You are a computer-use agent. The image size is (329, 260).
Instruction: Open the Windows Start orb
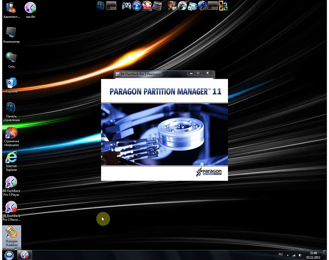[x=9, y=255]
